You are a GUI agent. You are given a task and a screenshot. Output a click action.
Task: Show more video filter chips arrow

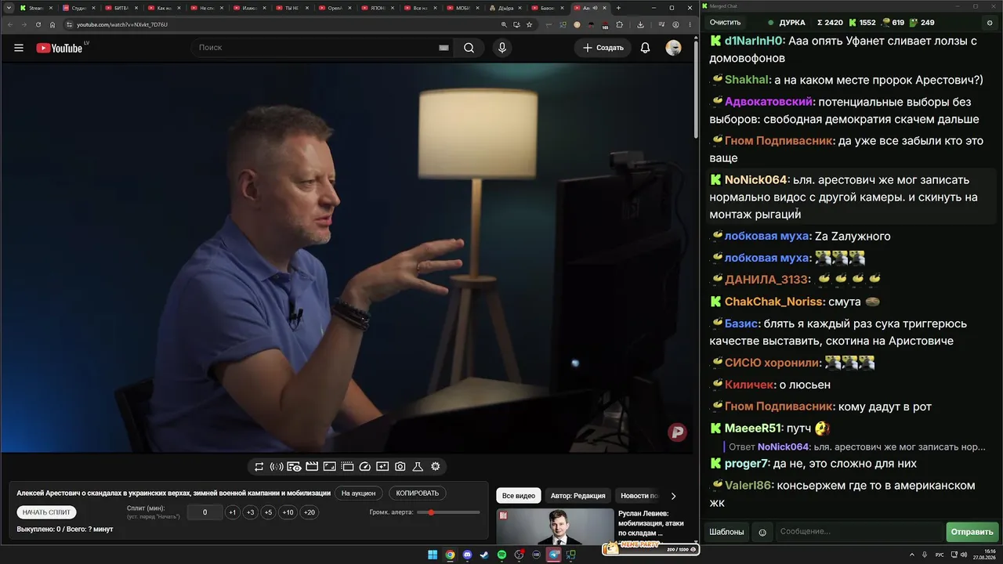click(673, 496)
